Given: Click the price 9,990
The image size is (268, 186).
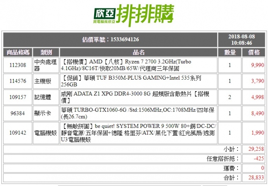Looking at the screenshot, I should (258, 65).
